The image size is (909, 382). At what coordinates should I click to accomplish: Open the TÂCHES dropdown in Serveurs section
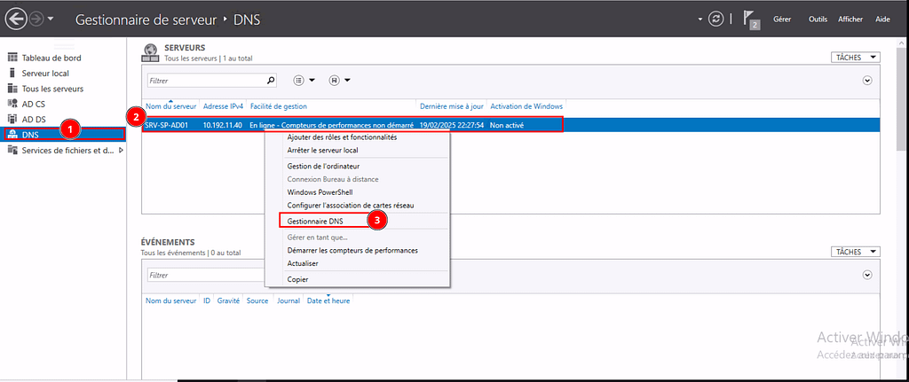click(856, 58)
